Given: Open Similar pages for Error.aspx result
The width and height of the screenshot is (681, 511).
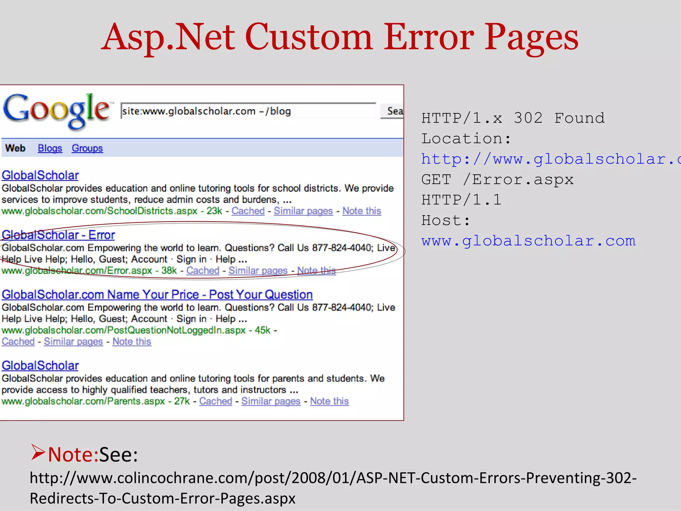Looking at the screenshot, I should click(x=258, y=270).
